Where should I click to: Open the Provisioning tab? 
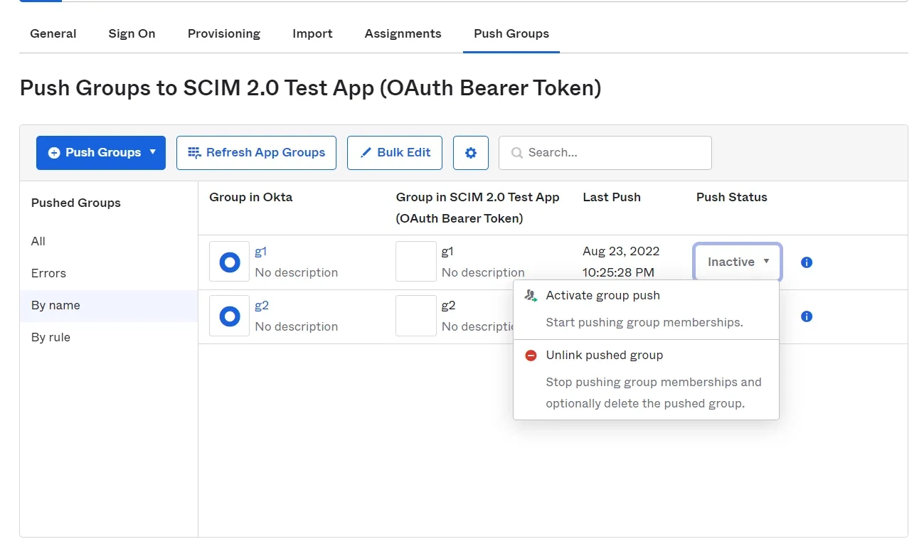[224, 33]
